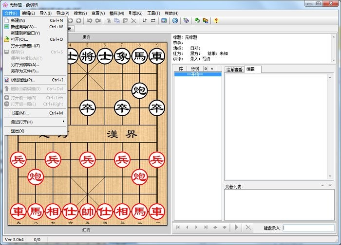The width and height of the screenshot is (341, 245).
Task: Select 新建向导(W)... from the File menu
Action: click(x=24, y=27)
